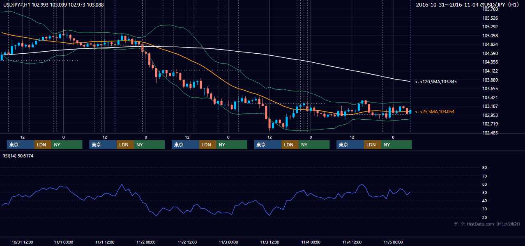Click the 104.824 price axis value
This screenshot has height=246, width=525.
(x=490, y=44)
